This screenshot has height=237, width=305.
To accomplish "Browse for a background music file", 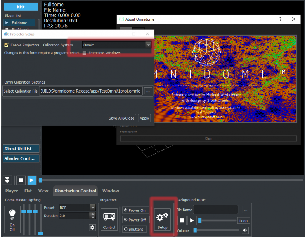I will point(246,210).
